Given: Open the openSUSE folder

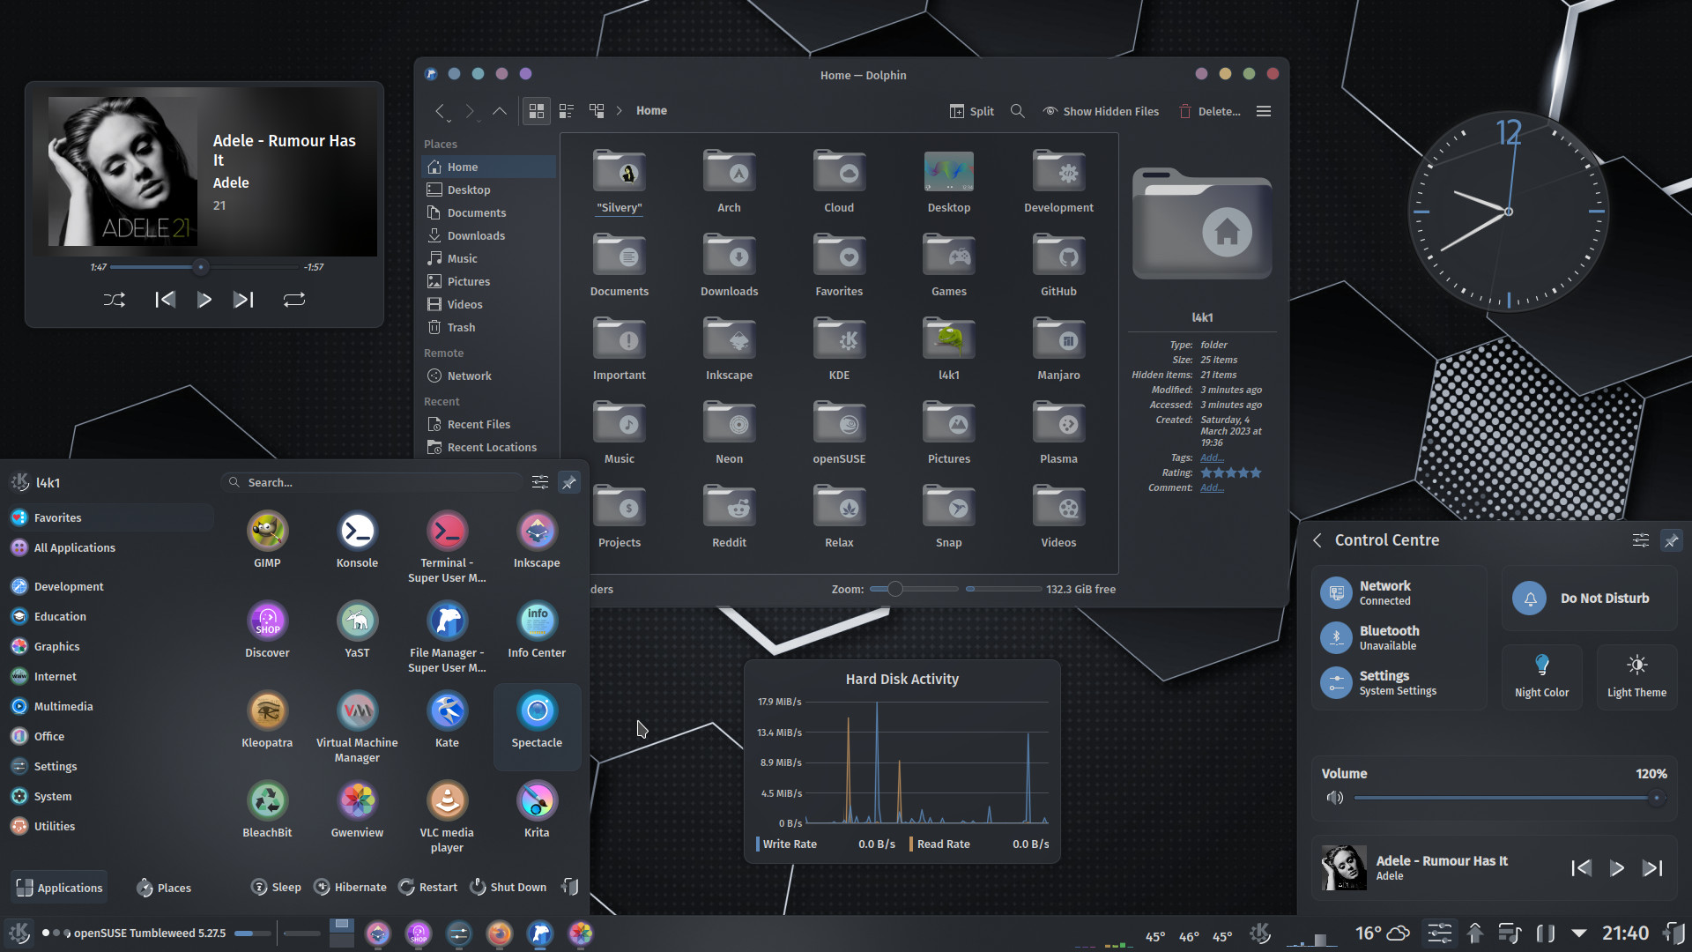Looking at the screenshot, I should (839, 434).
